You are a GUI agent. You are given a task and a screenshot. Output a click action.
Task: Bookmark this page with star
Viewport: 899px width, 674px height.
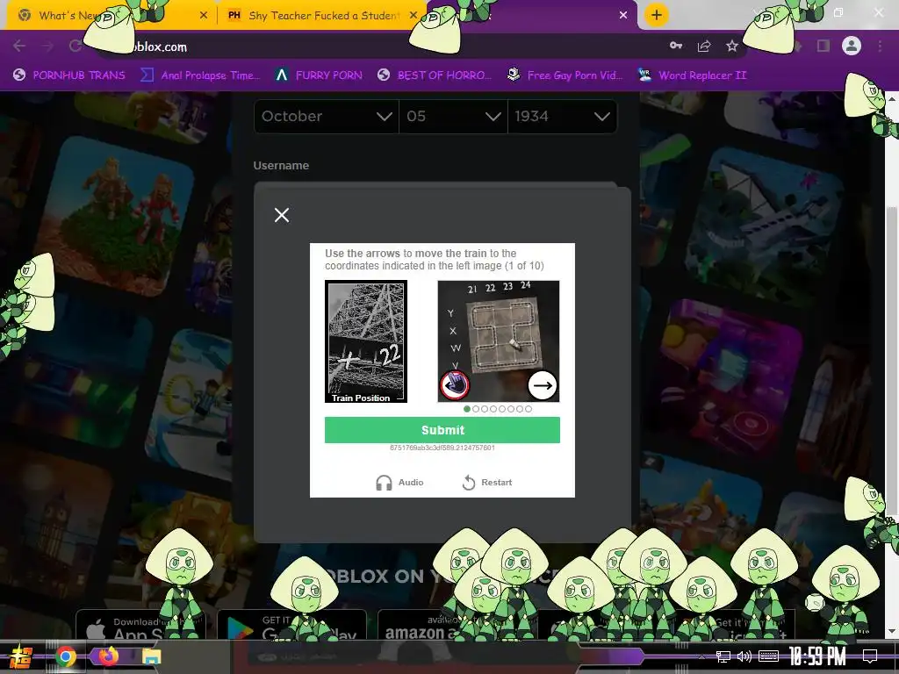pos(732,46)
